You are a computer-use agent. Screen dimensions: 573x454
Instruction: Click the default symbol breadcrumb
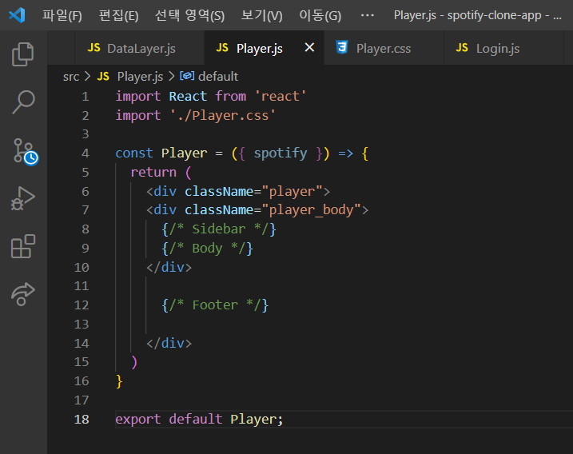click(x=218, y=77)
